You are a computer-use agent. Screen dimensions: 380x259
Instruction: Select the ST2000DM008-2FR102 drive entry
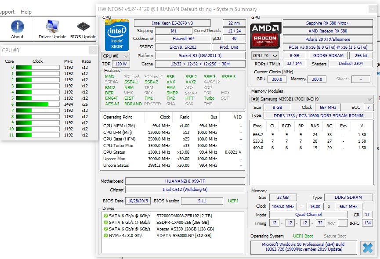(184, 216)
